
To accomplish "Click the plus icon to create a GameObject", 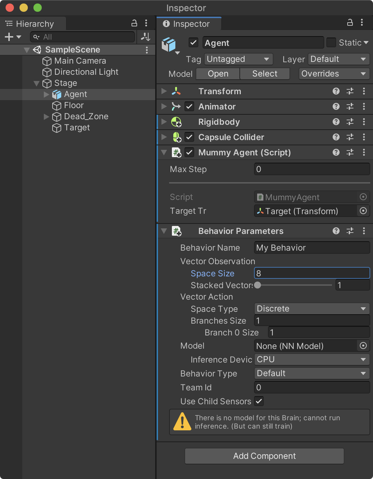I will 9,37.
